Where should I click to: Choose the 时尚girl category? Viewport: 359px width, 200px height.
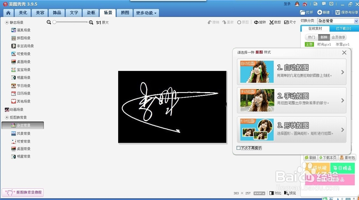click(324, 44)
